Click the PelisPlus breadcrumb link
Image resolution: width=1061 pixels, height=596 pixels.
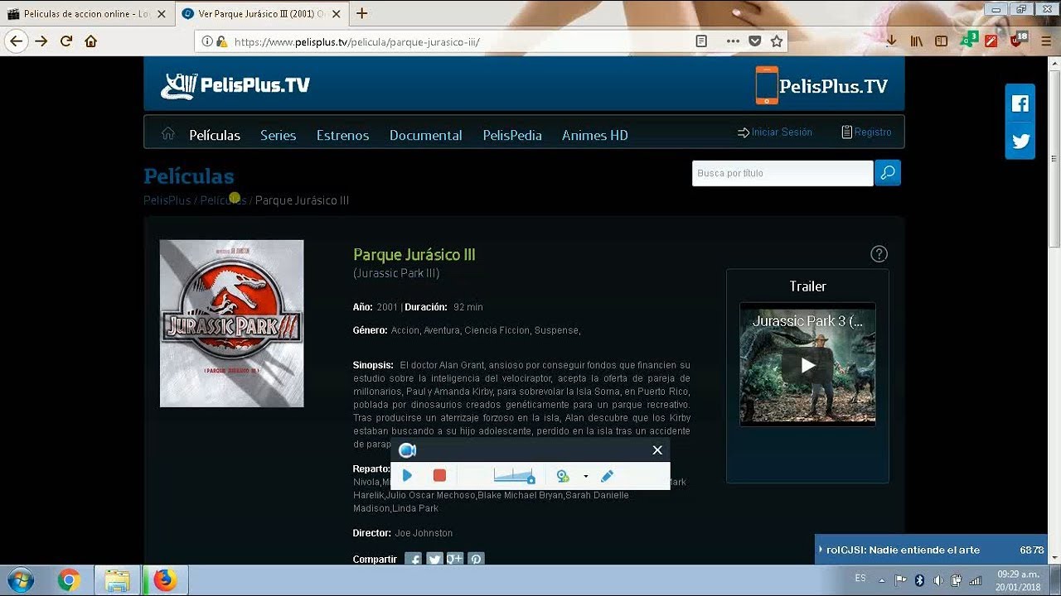click(x=167, y=200)
